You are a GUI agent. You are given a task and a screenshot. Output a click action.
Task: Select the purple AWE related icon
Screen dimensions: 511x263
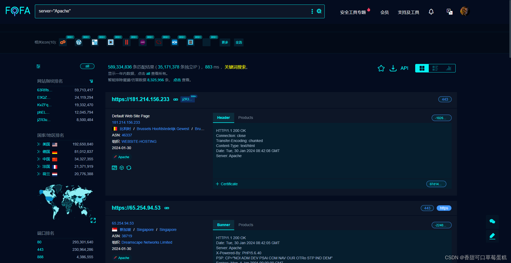pos(143,42)
